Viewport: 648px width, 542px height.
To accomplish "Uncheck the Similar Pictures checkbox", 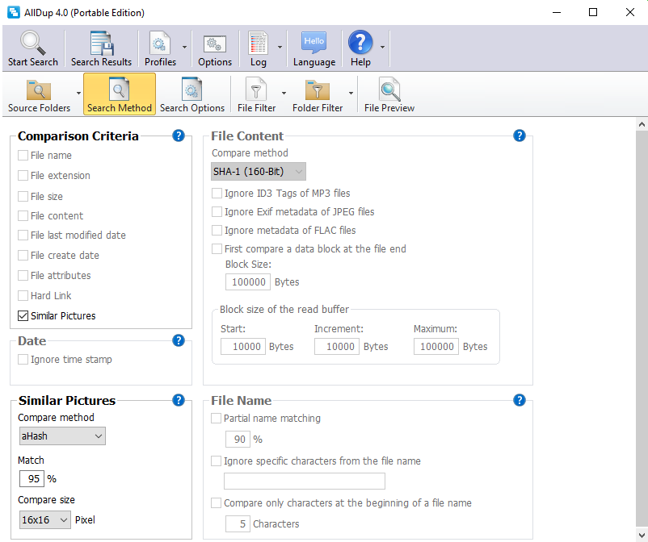I will pos(23,315).
